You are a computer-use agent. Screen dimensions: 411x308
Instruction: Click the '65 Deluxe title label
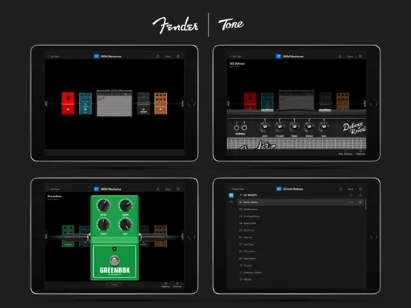(x=237, y=64)
